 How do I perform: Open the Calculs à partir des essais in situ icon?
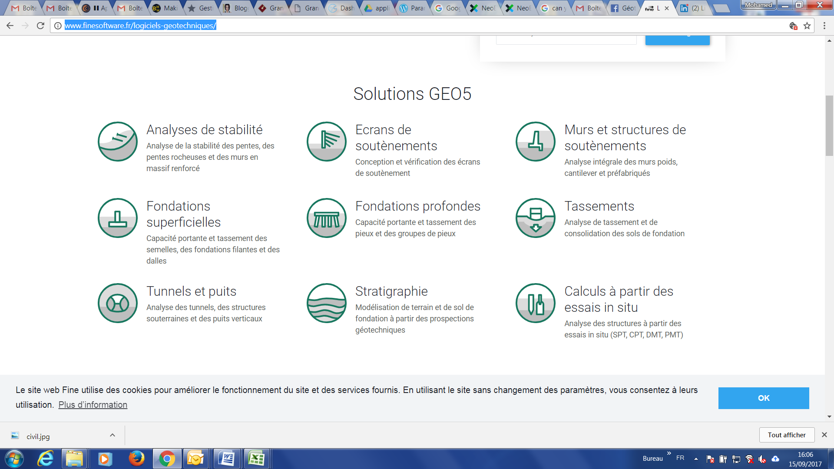(536, 303)
